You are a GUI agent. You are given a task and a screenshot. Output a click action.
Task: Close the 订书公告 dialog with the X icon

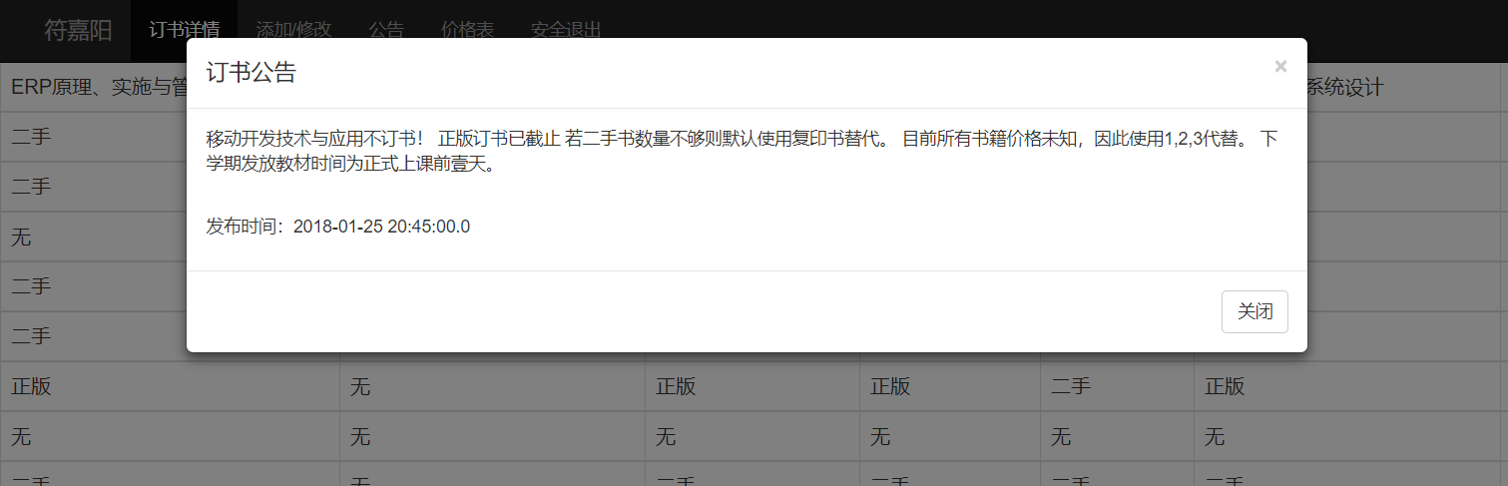pos(1280,67)
